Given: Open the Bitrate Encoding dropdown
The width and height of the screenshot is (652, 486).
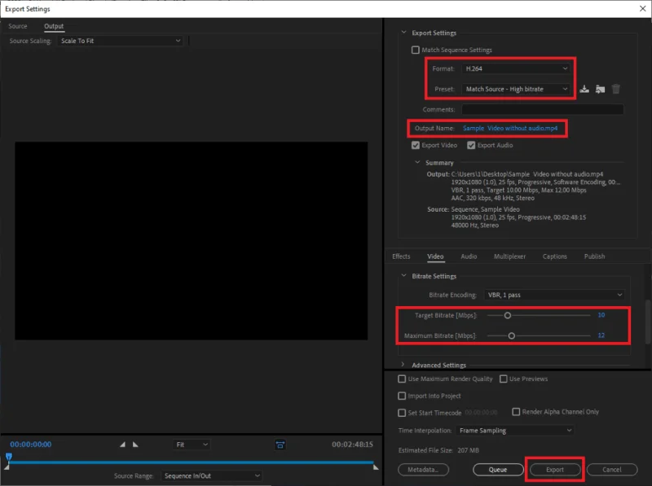Looking at the screenshot, I should pos(555,295).
